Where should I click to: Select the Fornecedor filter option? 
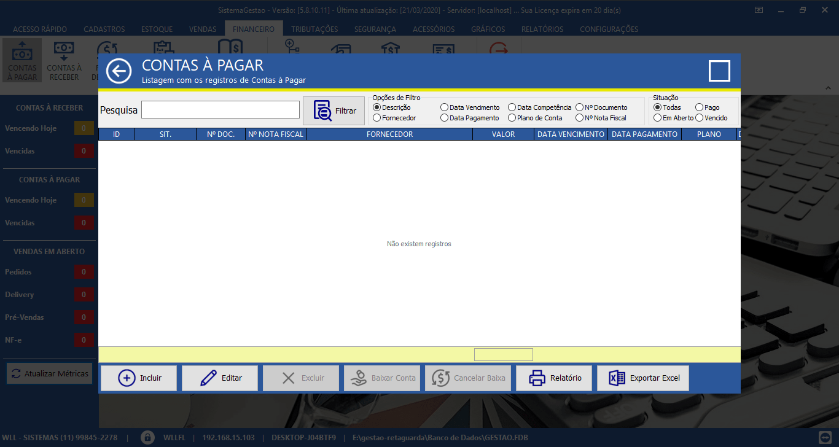coord(377,118)
